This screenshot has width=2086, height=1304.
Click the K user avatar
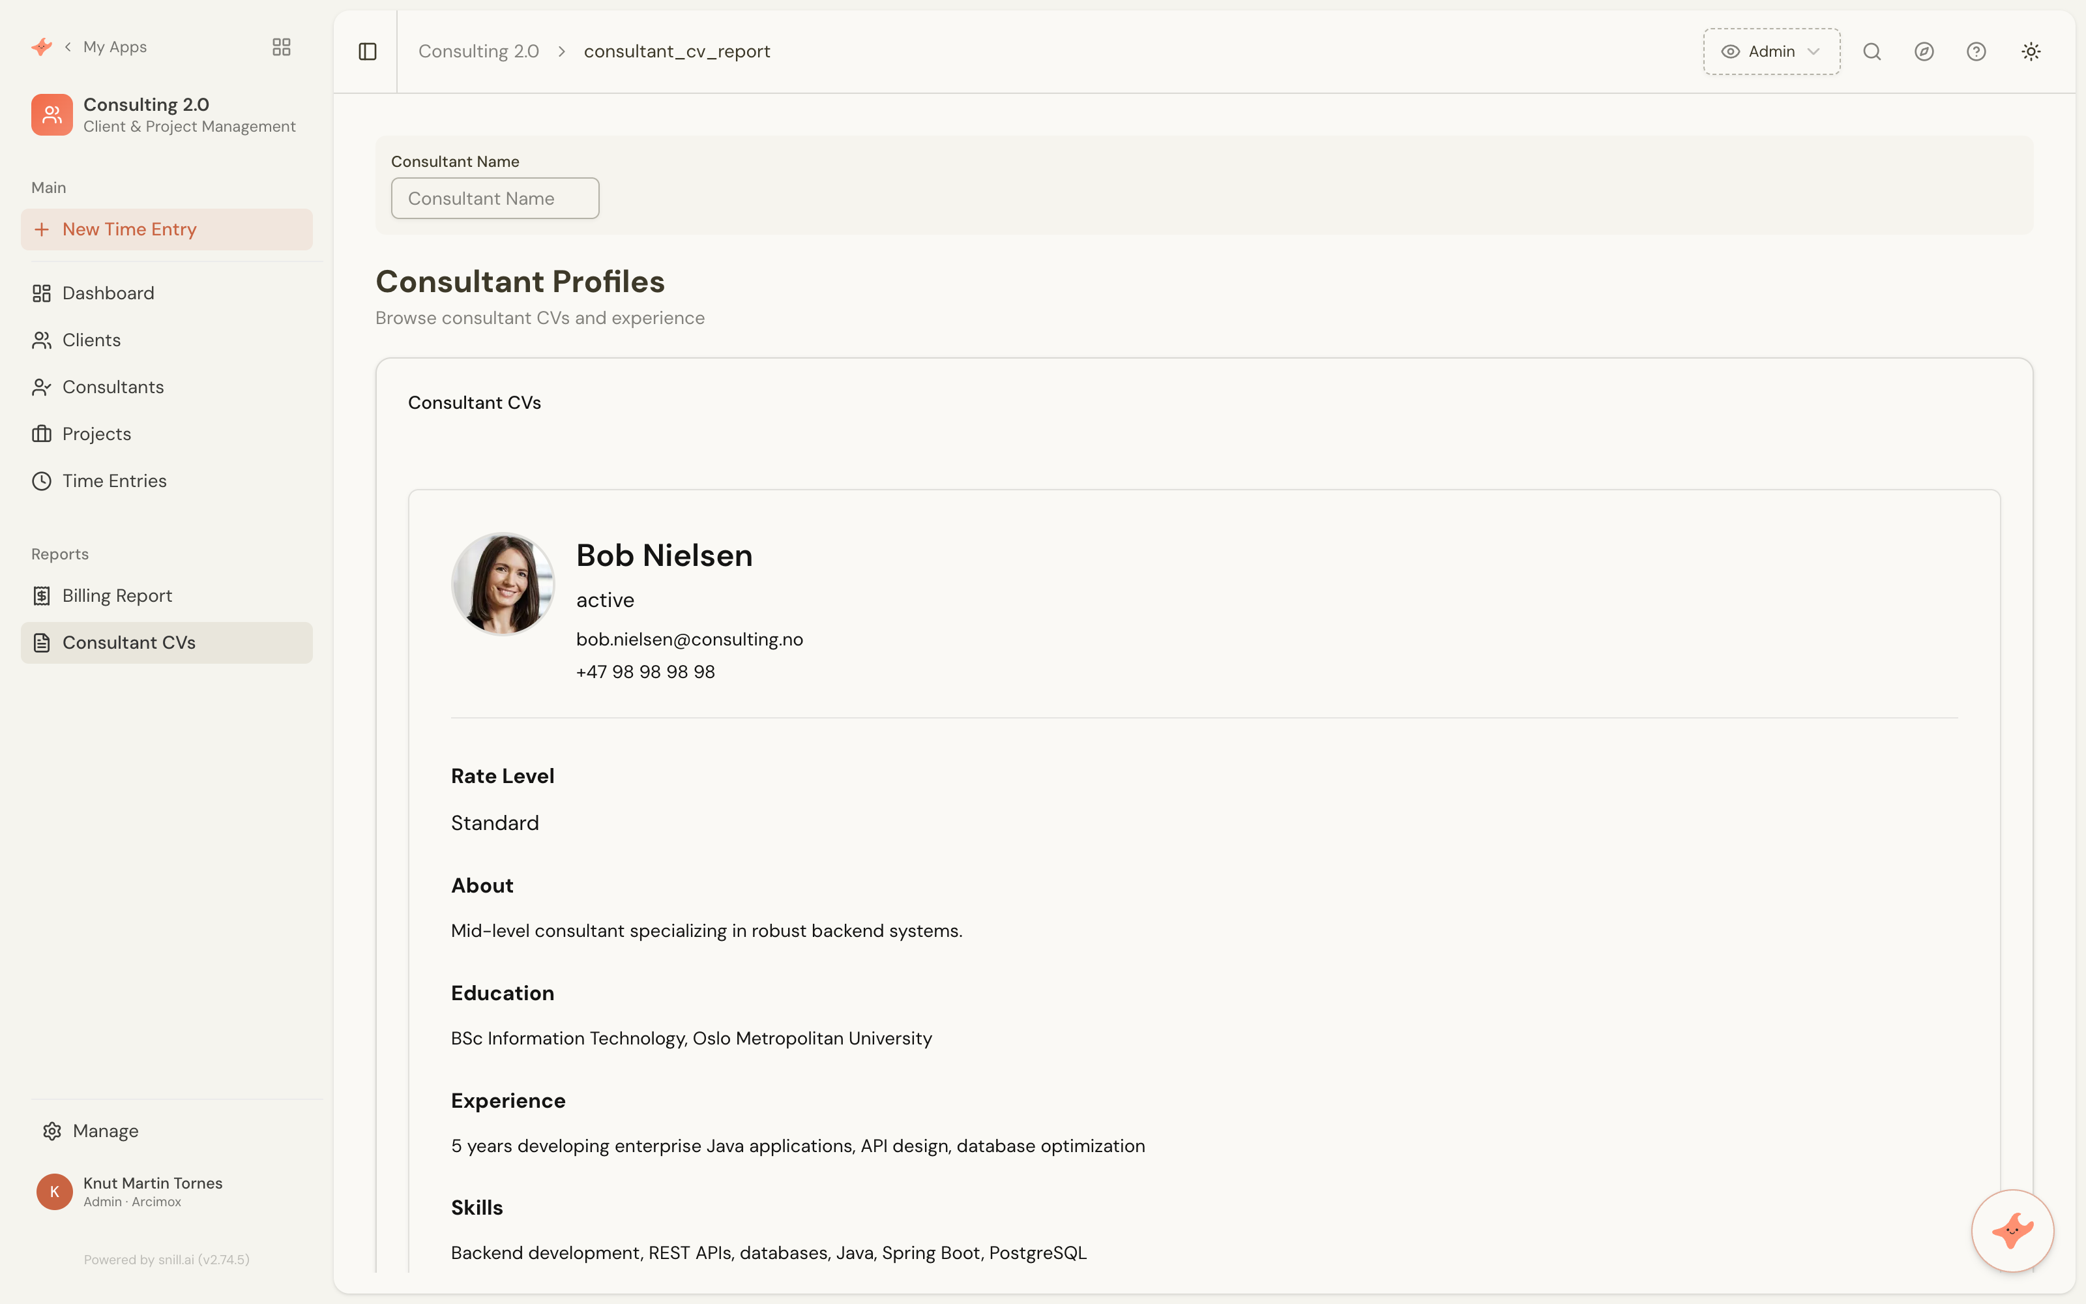coord(54,1191)
